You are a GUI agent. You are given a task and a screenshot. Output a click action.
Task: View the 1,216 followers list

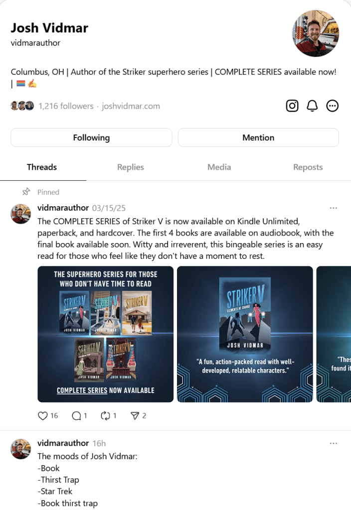click(x=66, y=106)
